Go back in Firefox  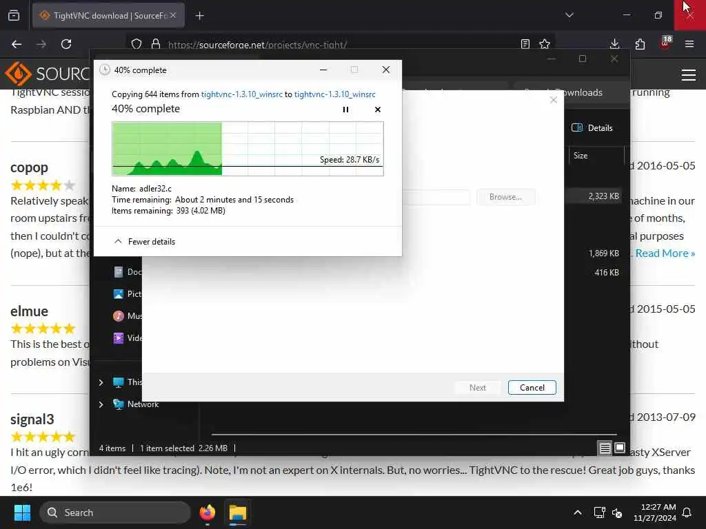[17, 44]
